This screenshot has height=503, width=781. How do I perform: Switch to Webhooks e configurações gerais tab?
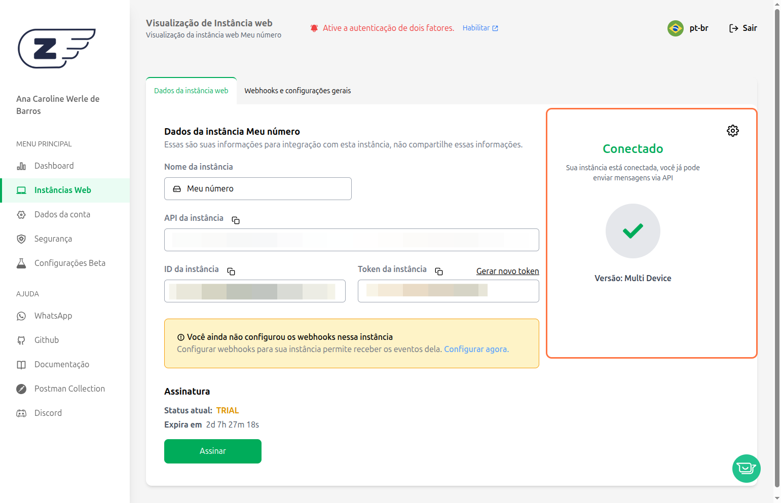[297, 91]
